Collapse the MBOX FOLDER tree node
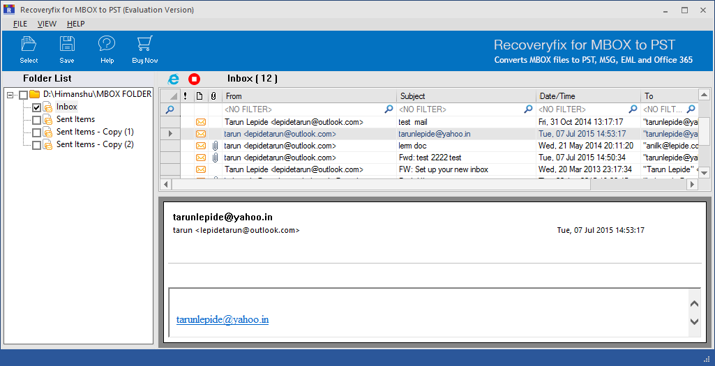The image size is (715, 366). point(10,95)
